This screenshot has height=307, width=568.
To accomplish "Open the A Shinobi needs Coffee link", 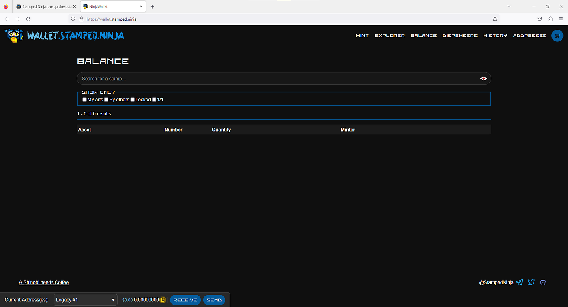I will click(x=44, y=282).
